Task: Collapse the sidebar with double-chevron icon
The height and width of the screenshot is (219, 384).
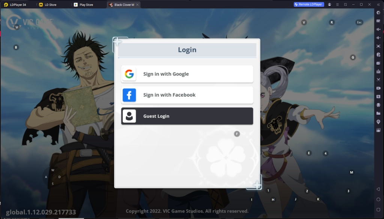Action: (x=378, y=4)
